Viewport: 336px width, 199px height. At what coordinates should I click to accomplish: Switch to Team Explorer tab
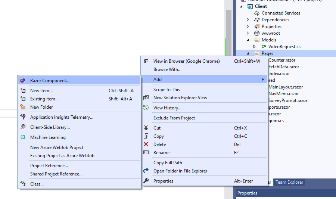289,182
